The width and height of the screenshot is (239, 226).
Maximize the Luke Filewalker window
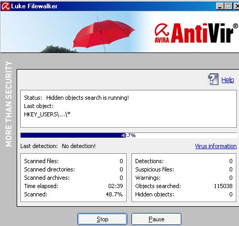point(229,6)
